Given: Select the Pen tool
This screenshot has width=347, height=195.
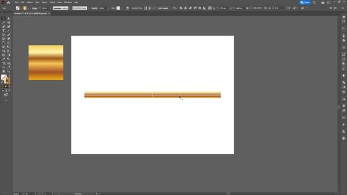Looking at the screenshot, I should pos(4,27).
